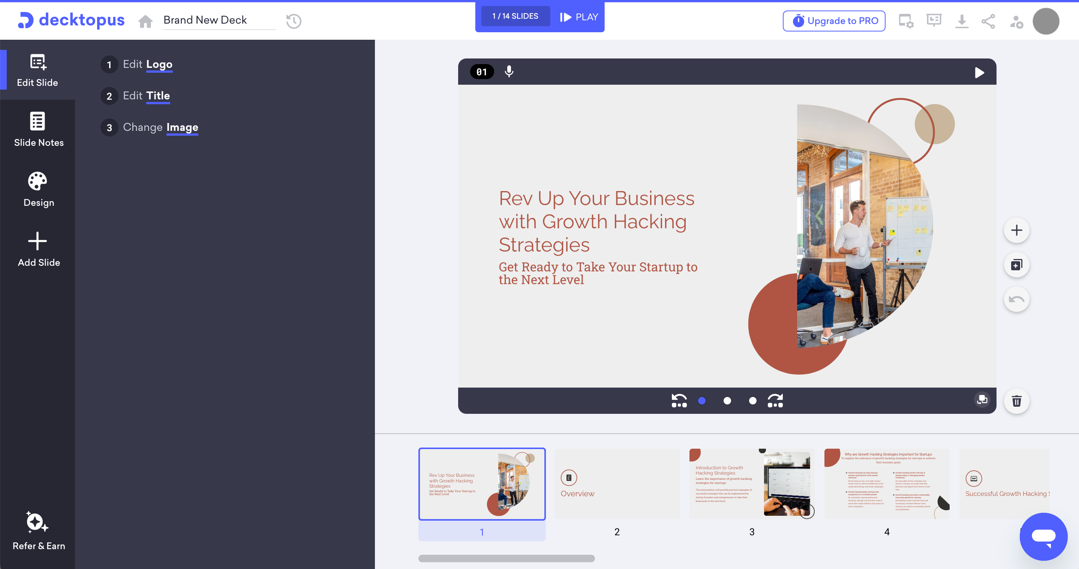Click the Add Slide plus icon
The height and width of the screenshot is (569, 1079).
38,241
